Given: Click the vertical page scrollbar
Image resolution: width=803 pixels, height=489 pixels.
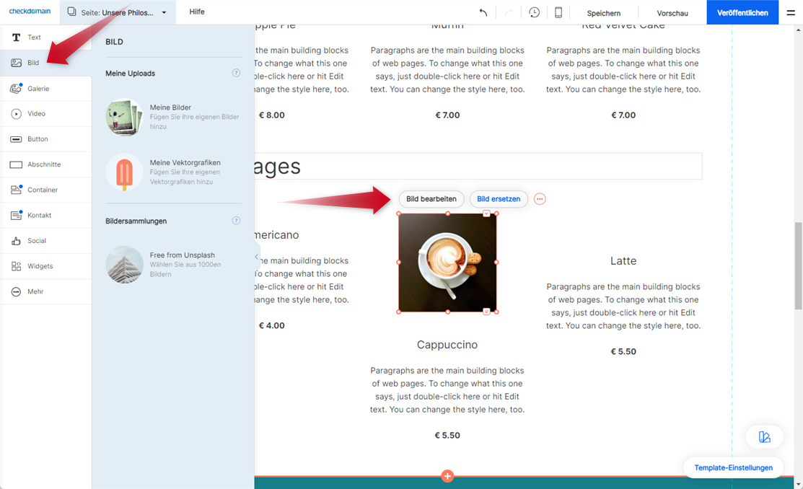Looking at the screenshot, I should pyautogui.click(x=798, y=265).
